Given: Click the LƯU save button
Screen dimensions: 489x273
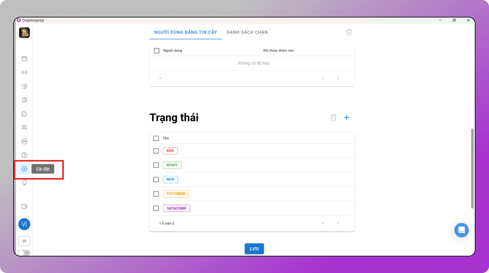Looking at the screenshot, I should (254, 249).
